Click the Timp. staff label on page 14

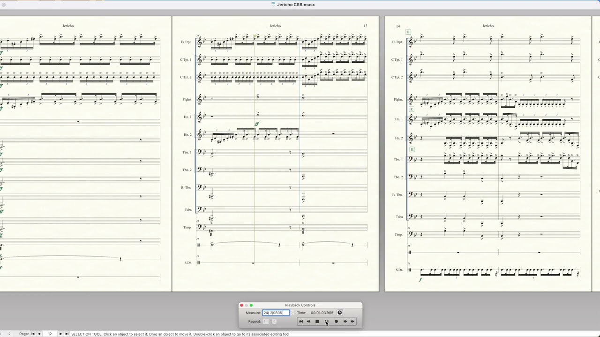(398, 234)
